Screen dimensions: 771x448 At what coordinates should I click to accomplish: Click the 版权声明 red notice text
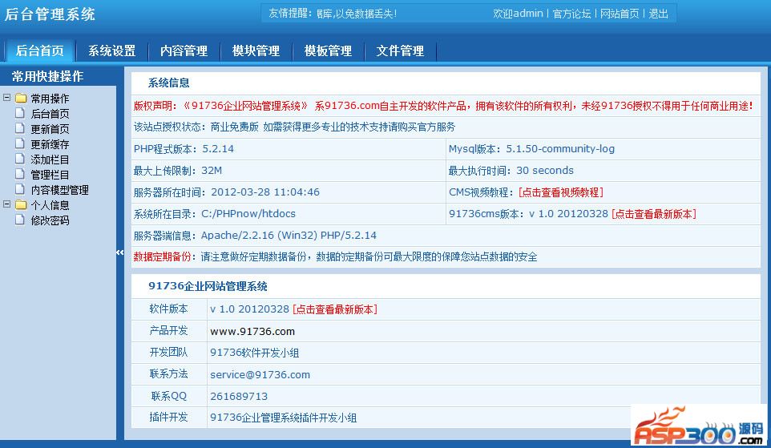click(443, 106)
